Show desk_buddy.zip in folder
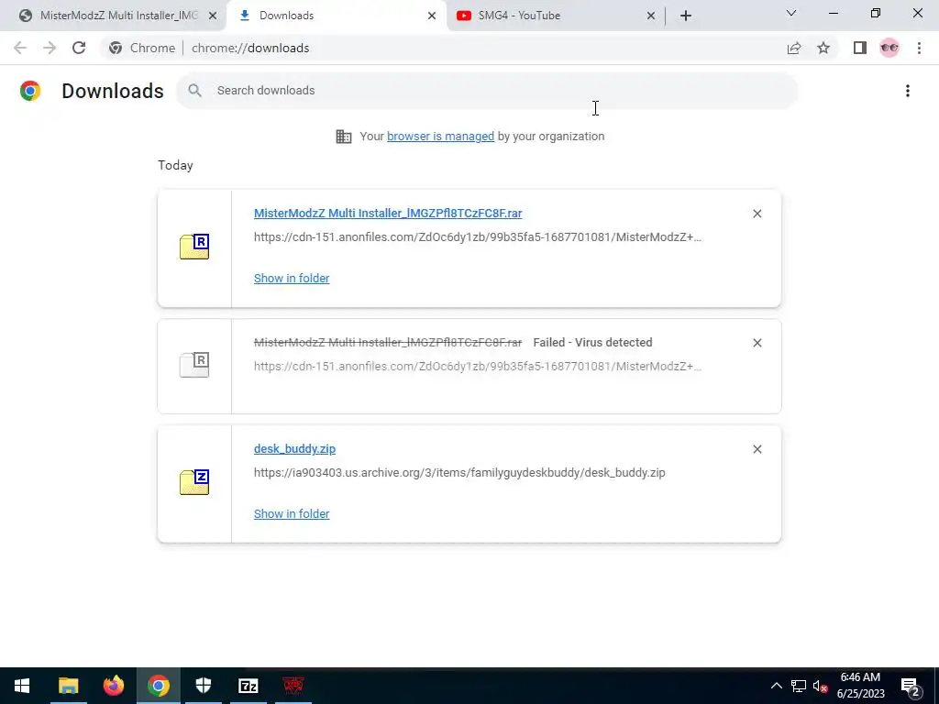Image resolution: width=939 pixels, height=704 pixels. 292,514
